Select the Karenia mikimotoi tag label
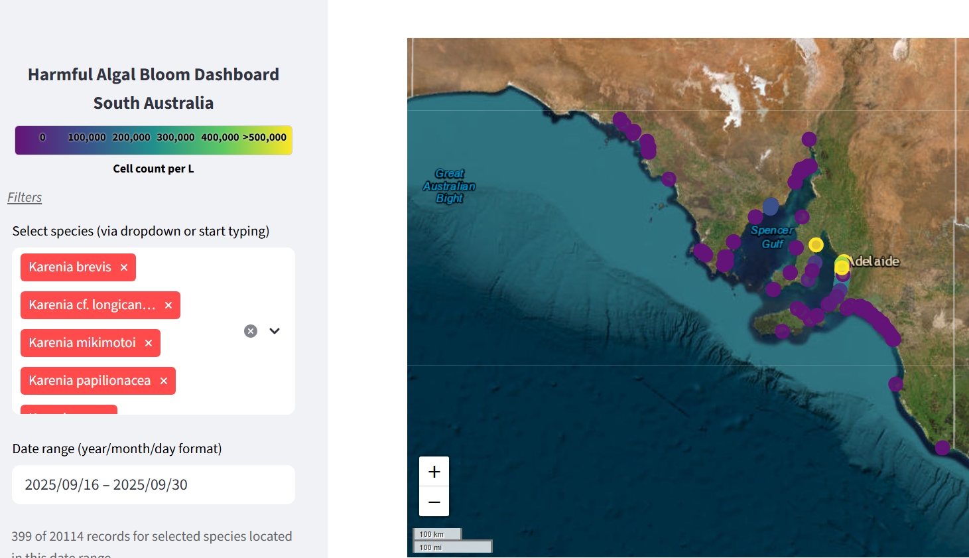This screenshot has width=969, height=558. 82,343
